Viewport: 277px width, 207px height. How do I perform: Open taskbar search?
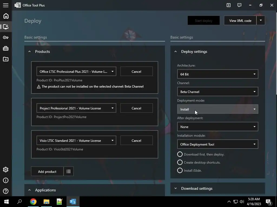[19, 202]
